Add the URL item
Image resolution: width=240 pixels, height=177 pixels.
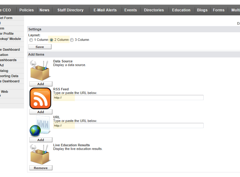pyautogui.click(x=41, y=140)
